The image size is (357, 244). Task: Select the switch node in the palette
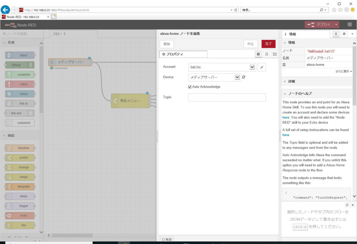point(20,157)
